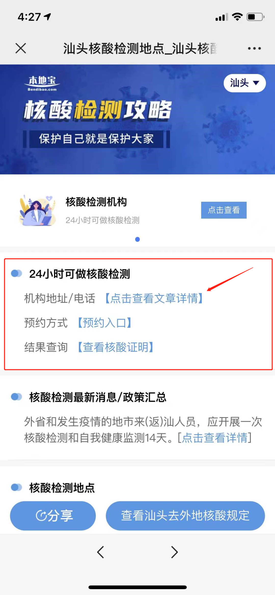Tap the 本地宝 Bendibao logo
The image size is (275, 595).
click(x=42, y=83)
